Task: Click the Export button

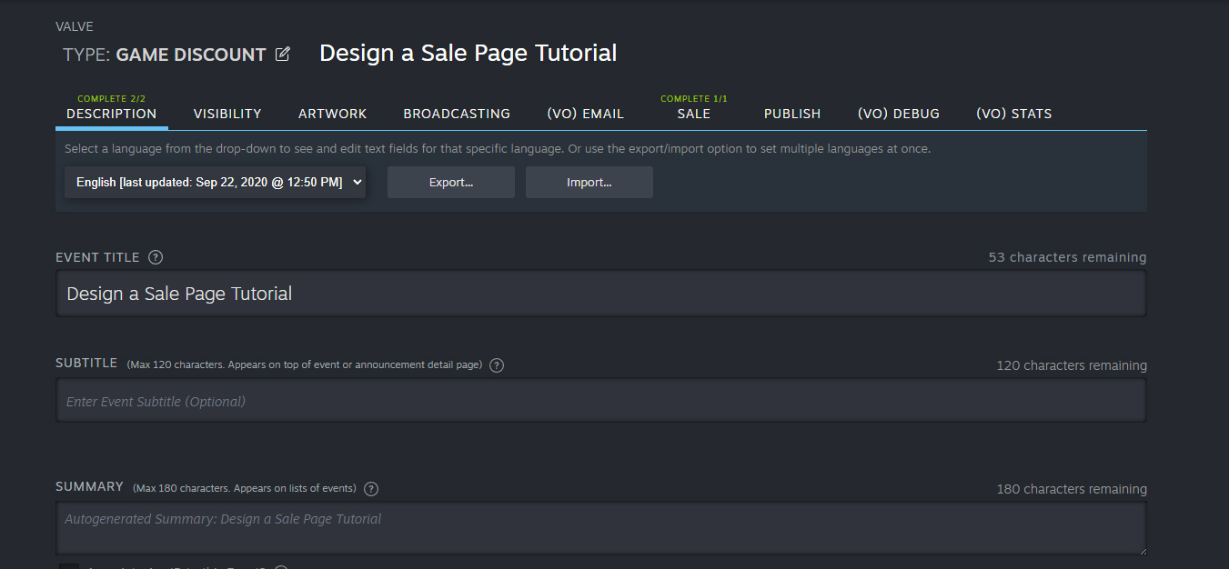Action: click(450, 182)
